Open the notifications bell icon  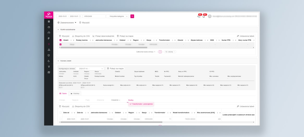(x=204, y=16)
